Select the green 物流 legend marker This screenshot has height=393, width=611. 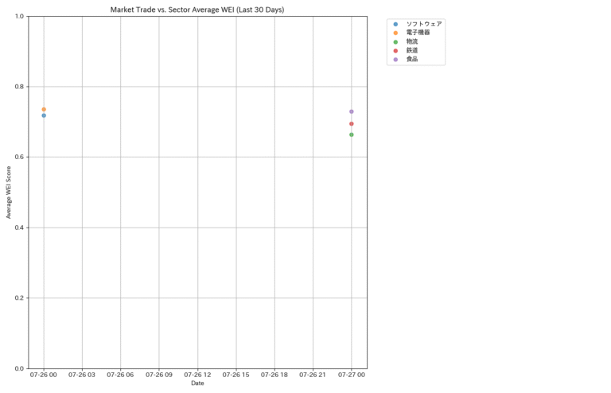396,41
